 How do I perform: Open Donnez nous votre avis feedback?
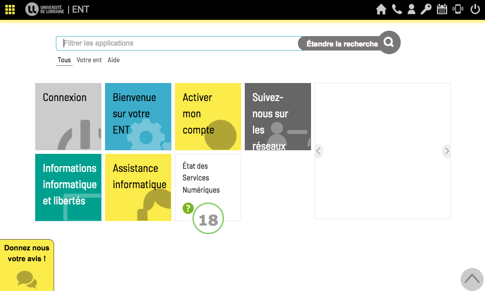click(x=27, y=265)
